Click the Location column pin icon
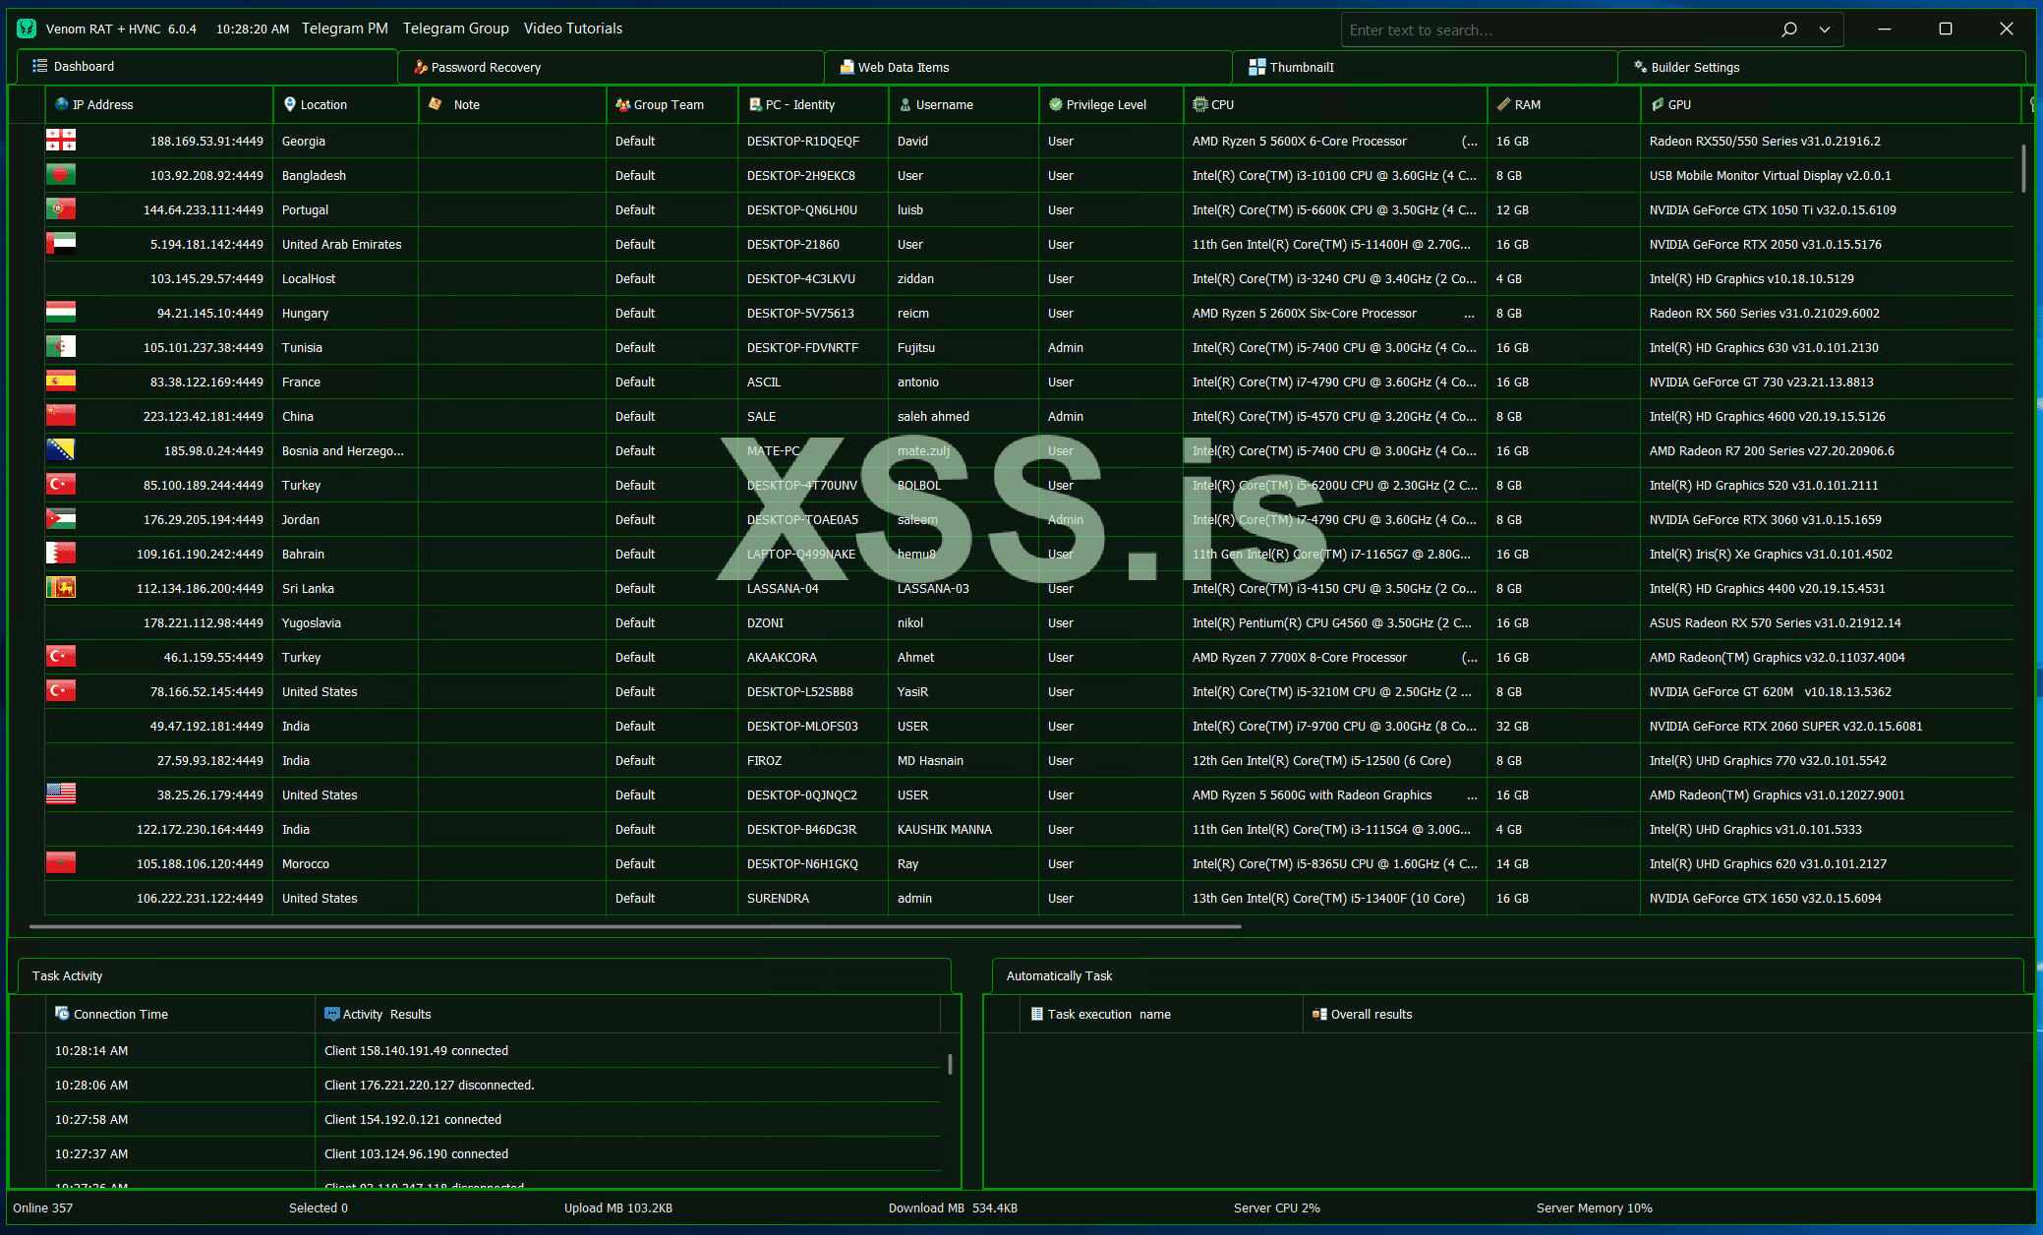Screen dimensions: 2043x1235 [289, 104]
